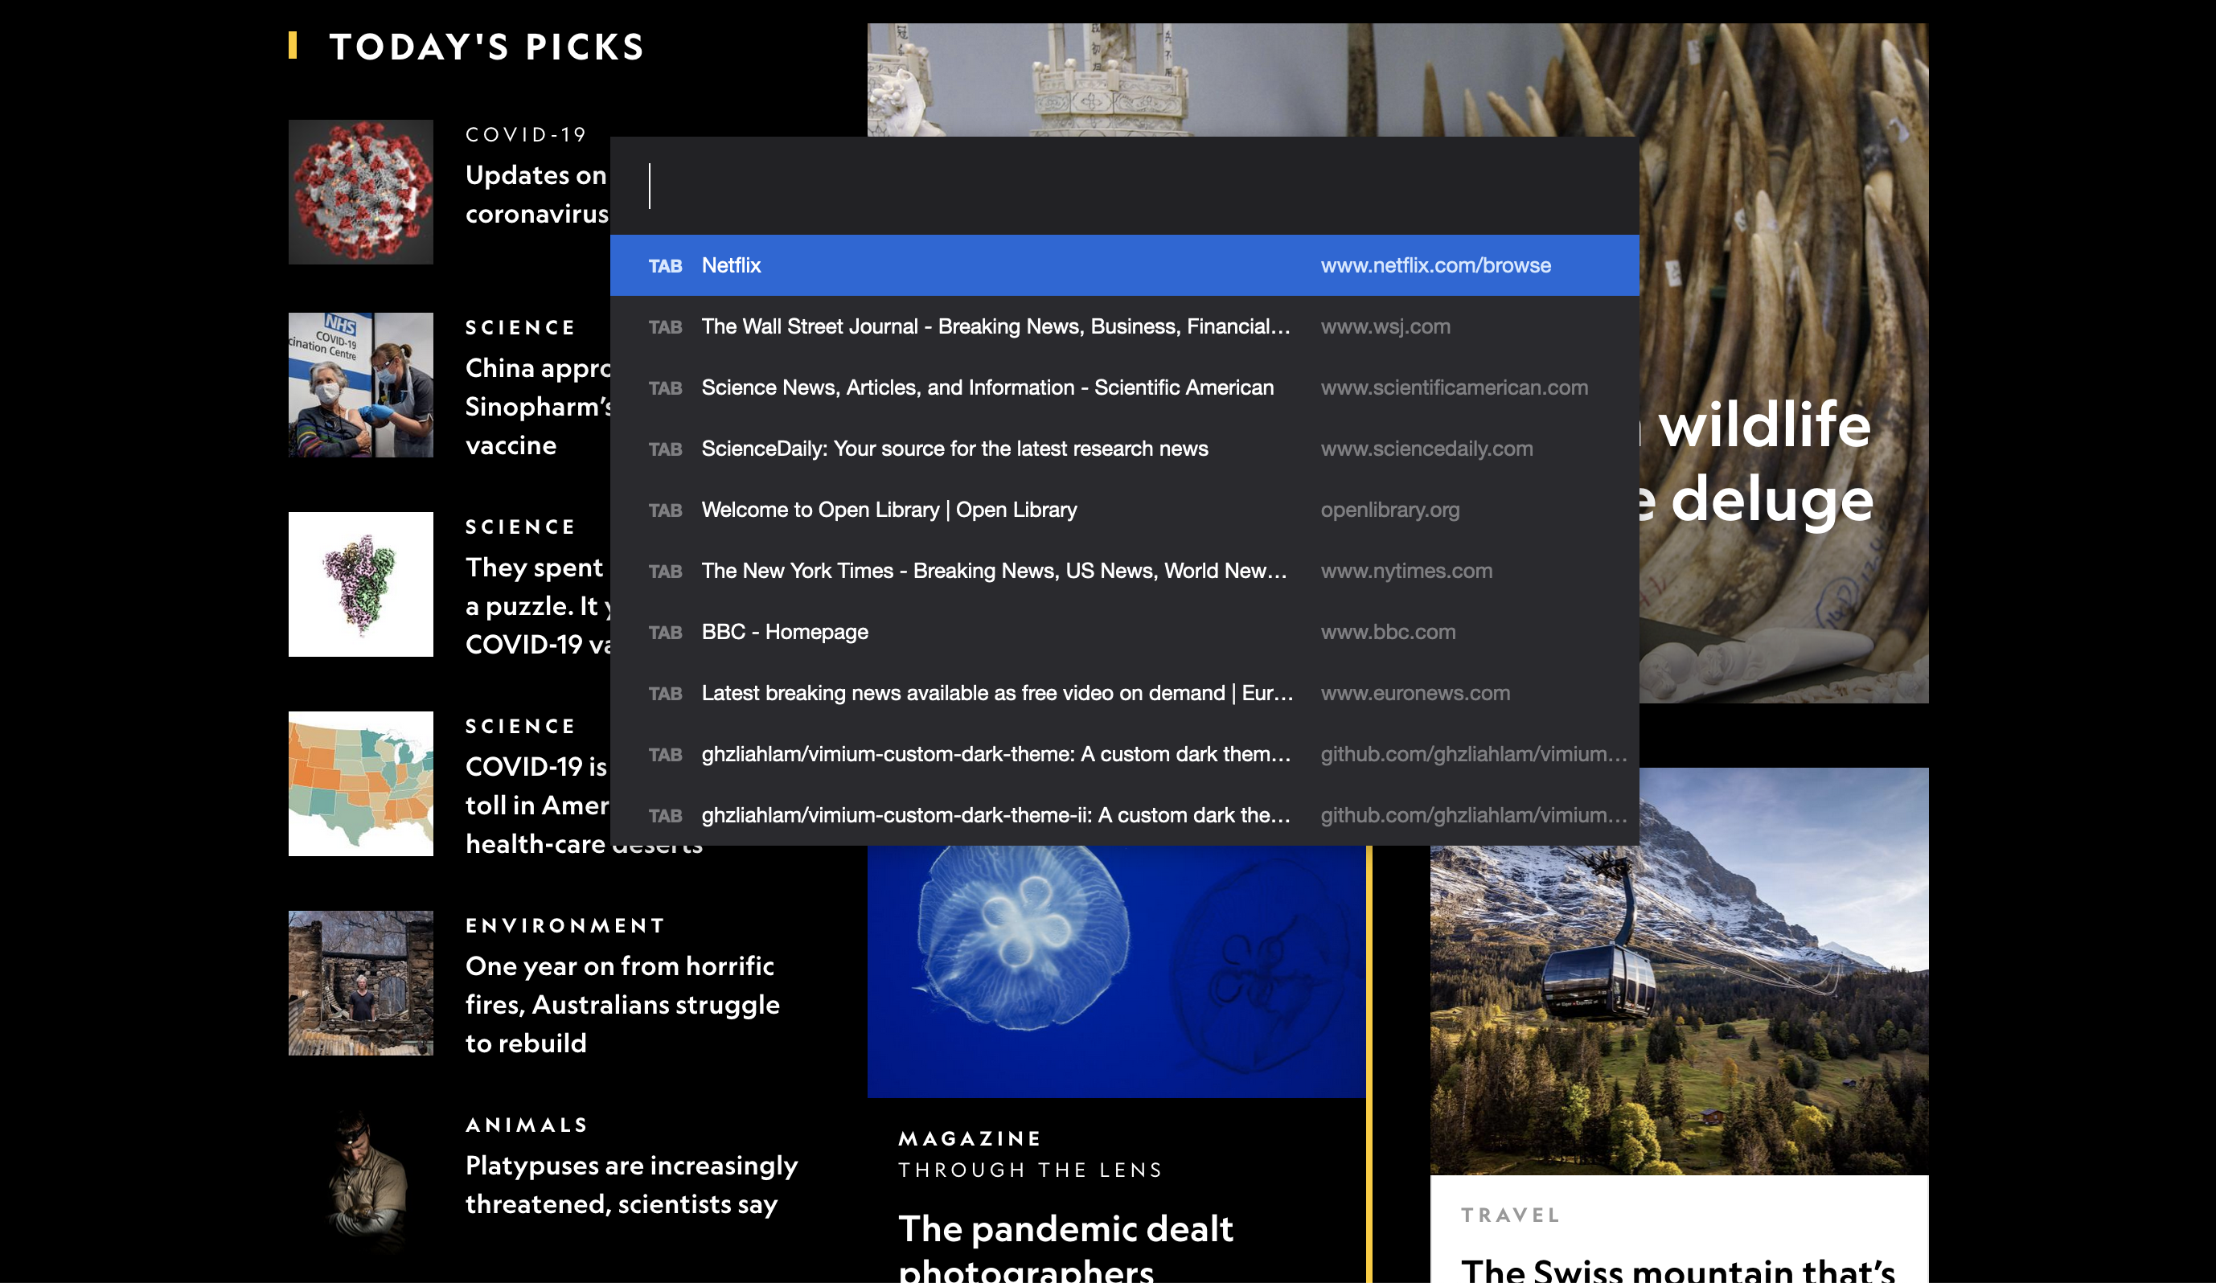Select Euronews breaking news tab
This screenshot has height=1283, width=2216.
[x=1126, y=692]
